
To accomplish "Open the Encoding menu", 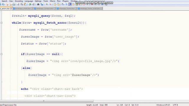I will click(x=19, y=1).
